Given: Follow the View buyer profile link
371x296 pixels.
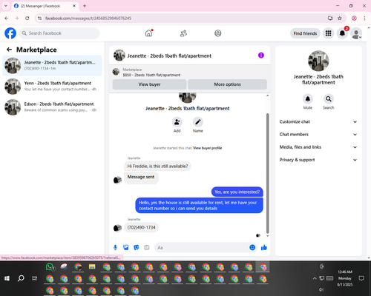Looking at the screenshot, I should (207, 148).
